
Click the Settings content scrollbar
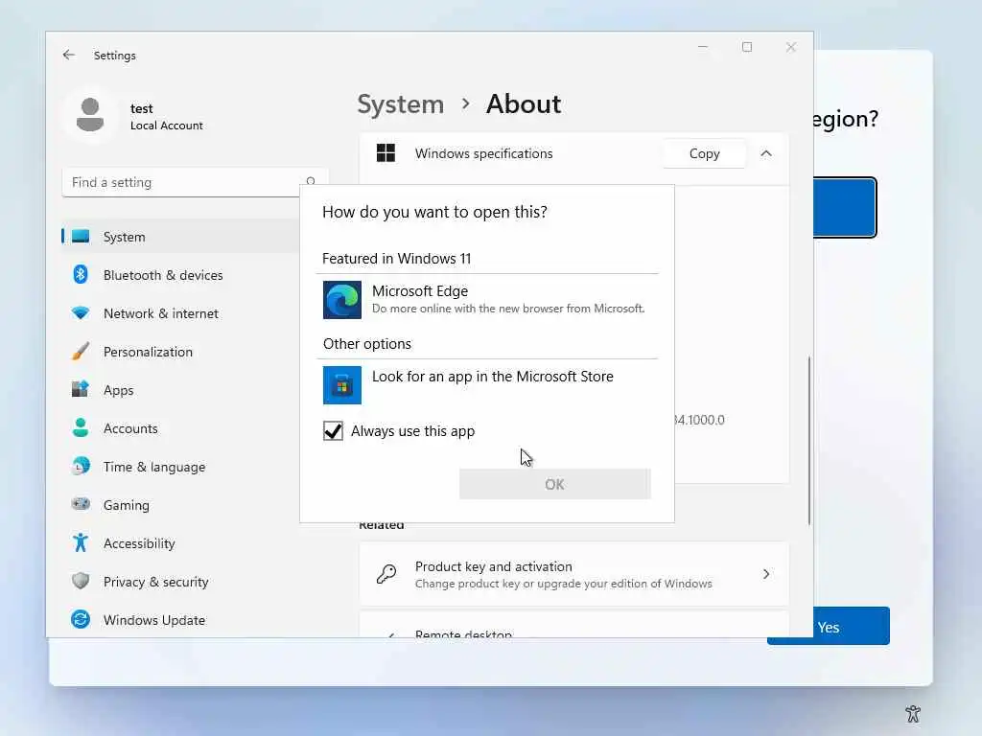(x=809, y=440)
